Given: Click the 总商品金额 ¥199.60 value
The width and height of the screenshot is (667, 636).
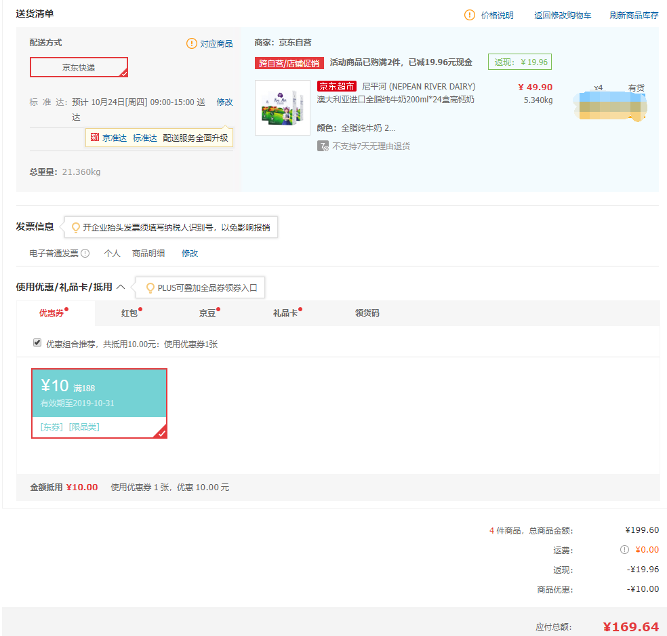Looking at the screenshot, I should coord(642,530).
